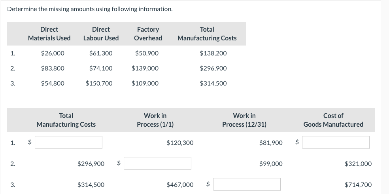Screen dimensions: 389x194
Task: Click the Direct Materials Used column header
Action: (49, 34)
